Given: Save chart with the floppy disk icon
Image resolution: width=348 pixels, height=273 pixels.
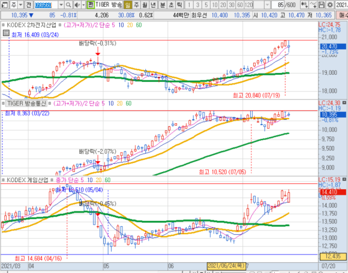Looking at the screenshot, I should tap(321, 5).
